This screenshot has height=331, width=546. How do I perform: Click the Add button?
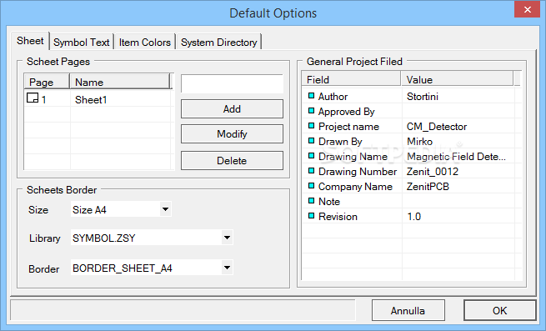pyautogui.click(x=232, y=108)
